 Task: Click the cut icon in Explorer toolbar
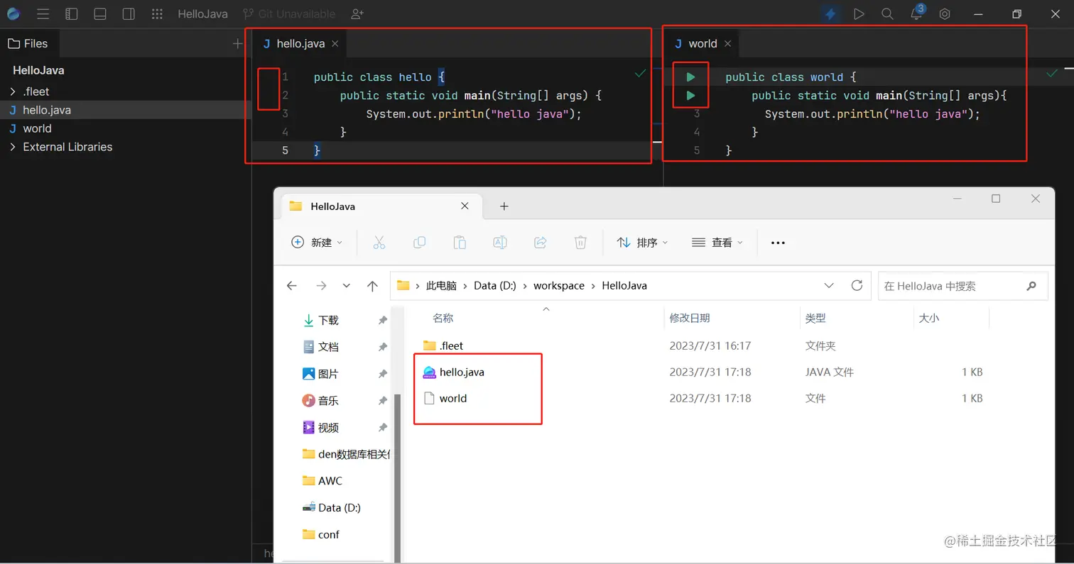point(379,242)
